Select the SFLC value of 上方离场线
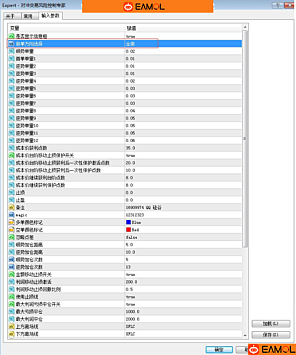Image resolution: width=296 pixels, height=355 pixels. point(130,327)
